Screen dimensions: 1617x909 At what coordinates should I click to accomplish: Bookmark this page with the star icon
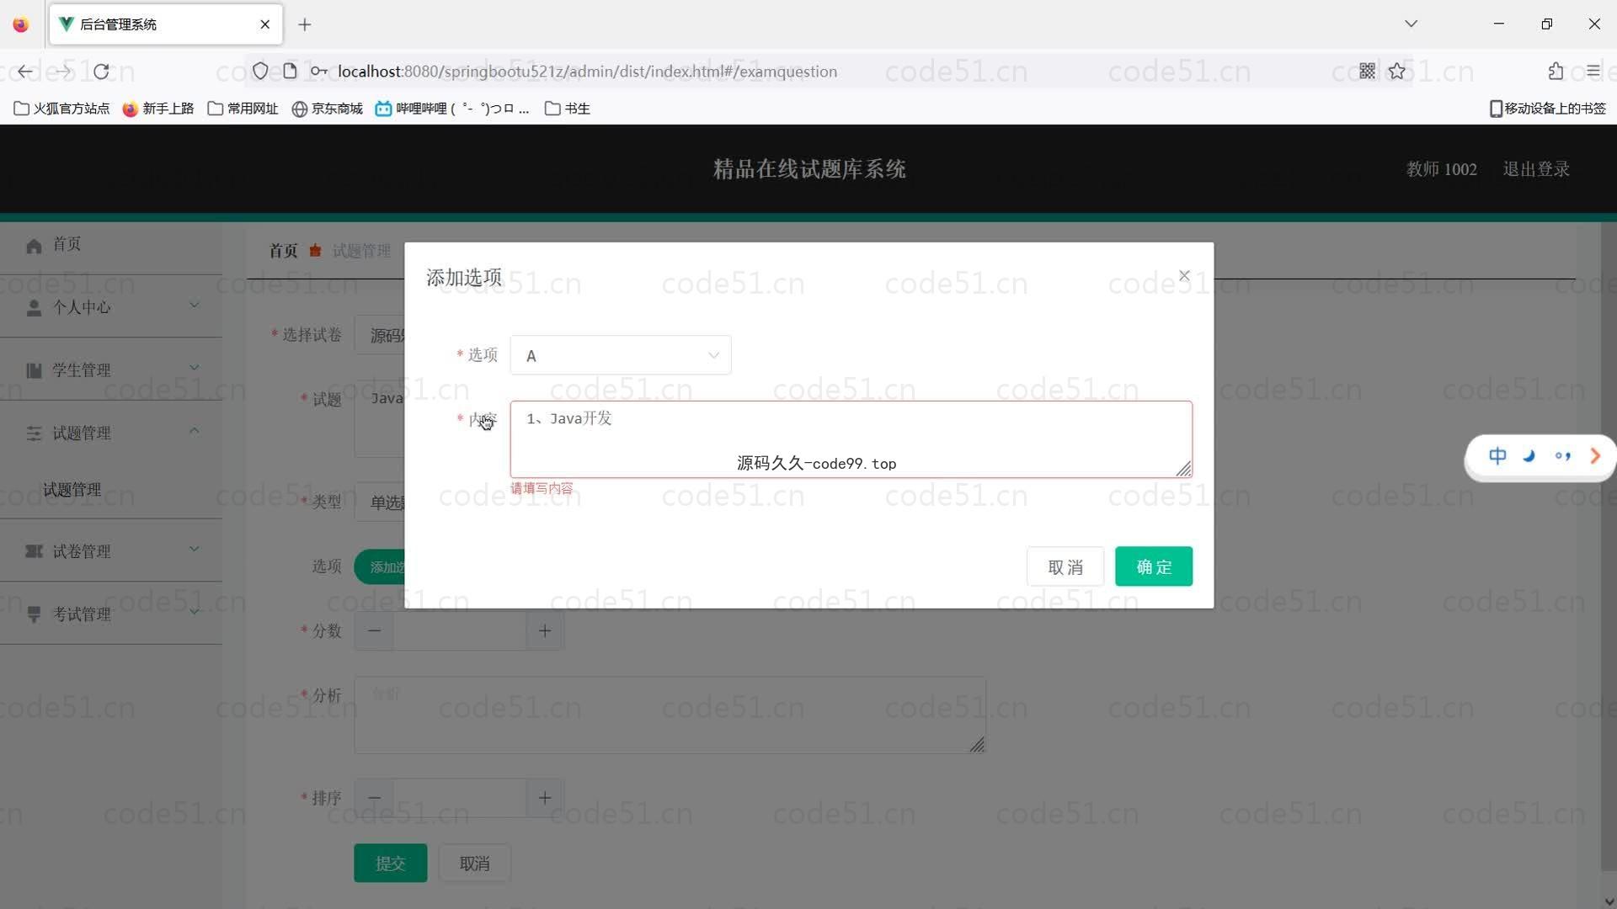1397,72
